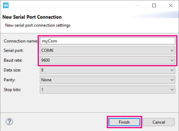Screen dimensions: 179x131
Task: Open the Data size dropdown showing 8
Action: coord(108,70)
